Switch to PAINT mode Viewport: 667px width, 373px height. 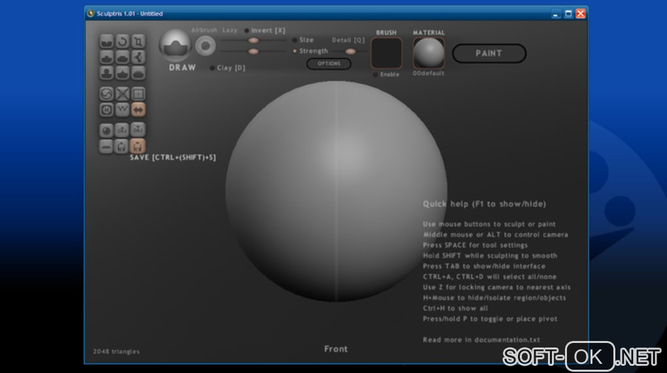[x=489, y=54]
